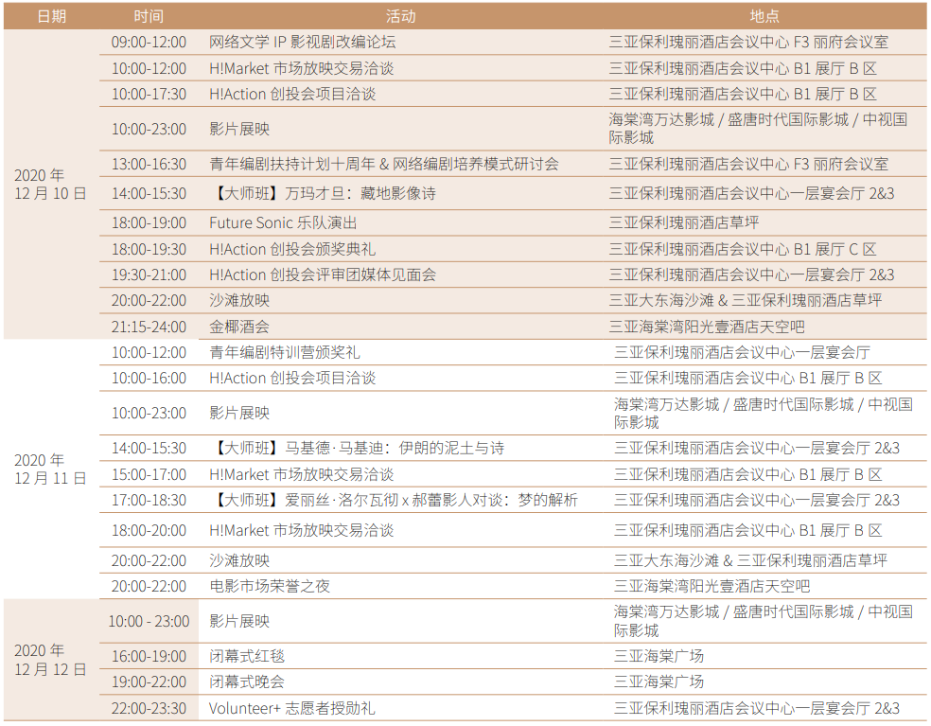This screenshot has width=931, height=726.
Task: Click the H!Market activity in the 15:00-17:00 row
Action: [302, 475]
